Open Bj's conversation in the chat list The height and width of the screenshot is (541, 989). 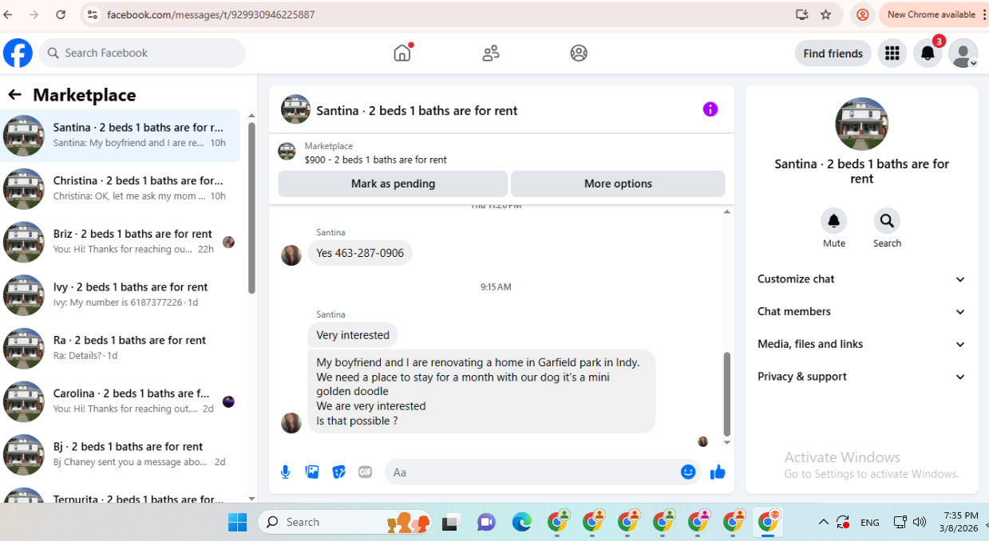pyautogui.click(x=120, y=454)
